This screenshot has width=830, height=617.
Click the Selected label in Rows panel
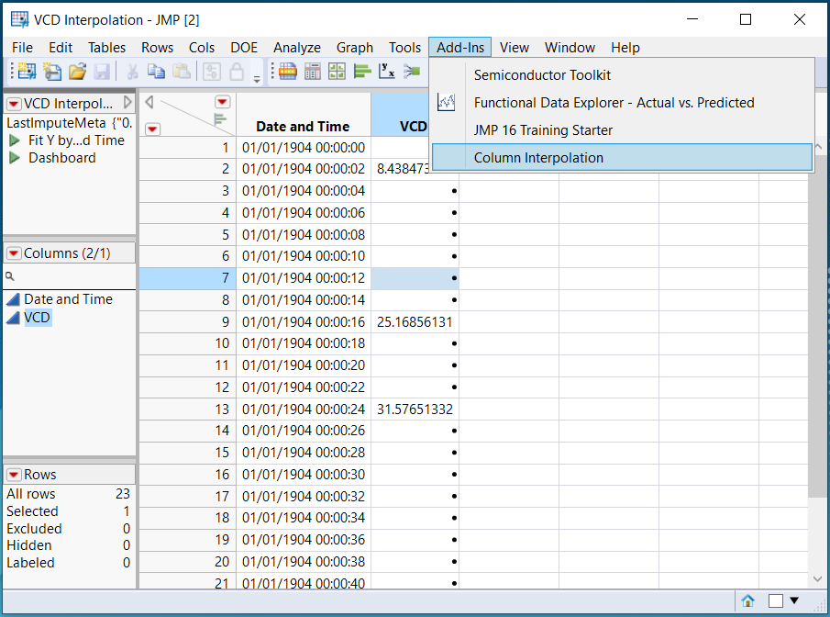[32, 510]
